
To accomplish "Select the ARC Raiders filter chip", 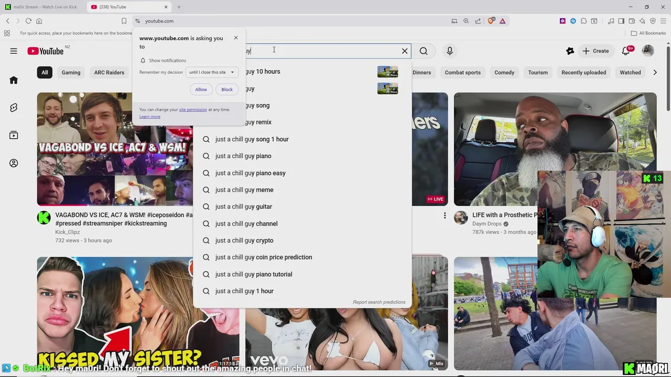I will tap(109, 72).
